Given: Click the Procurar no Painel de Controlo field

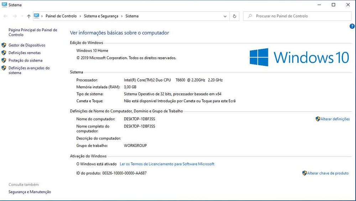Looking at the screenshot, I should (297, 16).
